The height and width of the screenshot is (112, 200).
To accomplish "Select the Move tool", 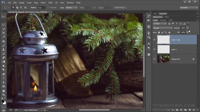I will click(3, 16).
